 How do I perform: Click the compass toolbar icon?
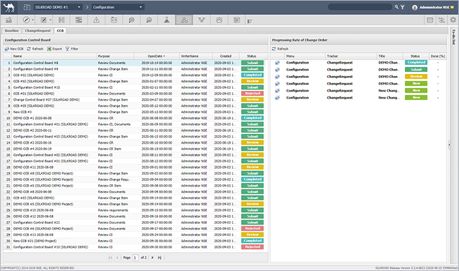coord(26,20)
